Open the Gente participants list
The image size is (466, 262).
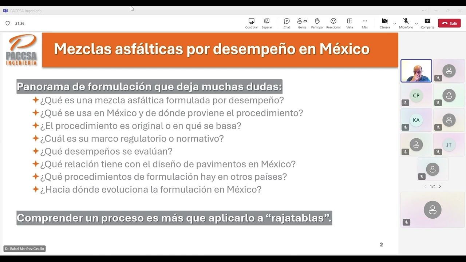pos(302,23)
